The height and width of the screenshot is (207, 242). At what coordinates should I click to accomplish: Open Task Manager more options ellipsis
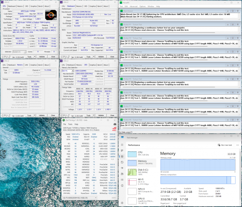click(237, 145)
